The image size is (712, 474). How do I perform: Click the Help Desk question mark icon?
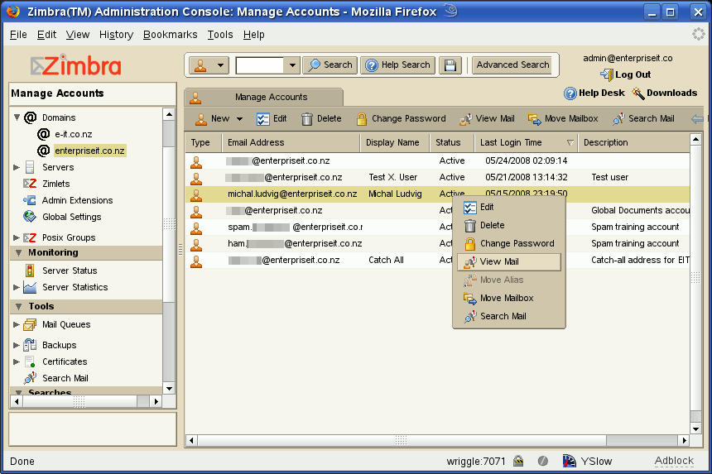point(570,93)
